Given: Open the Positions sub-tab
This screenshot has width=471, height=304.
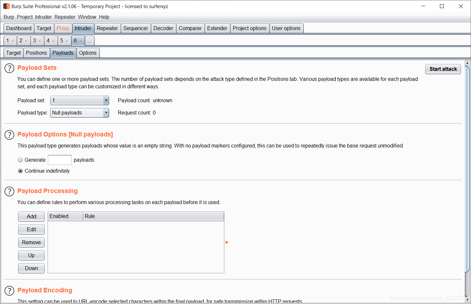Looking at the screenshot, I should 37,53.
